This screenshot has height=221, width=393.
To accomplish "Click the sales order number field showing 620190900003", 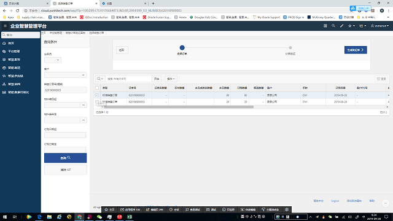I will click(66, 90).
